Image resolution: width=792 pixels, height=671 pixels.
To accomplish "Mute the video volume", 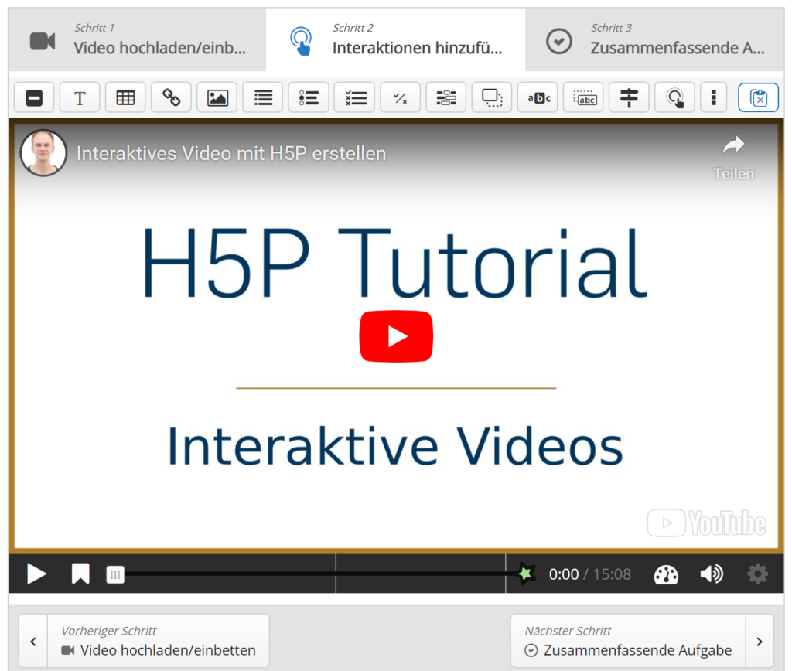I will tap(712, 574).
